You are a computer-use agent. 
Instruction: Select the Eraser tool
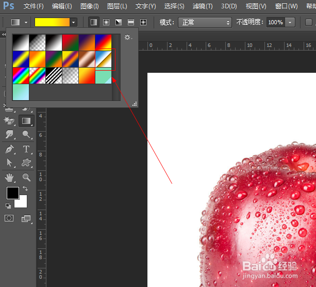tap(9, 121)
